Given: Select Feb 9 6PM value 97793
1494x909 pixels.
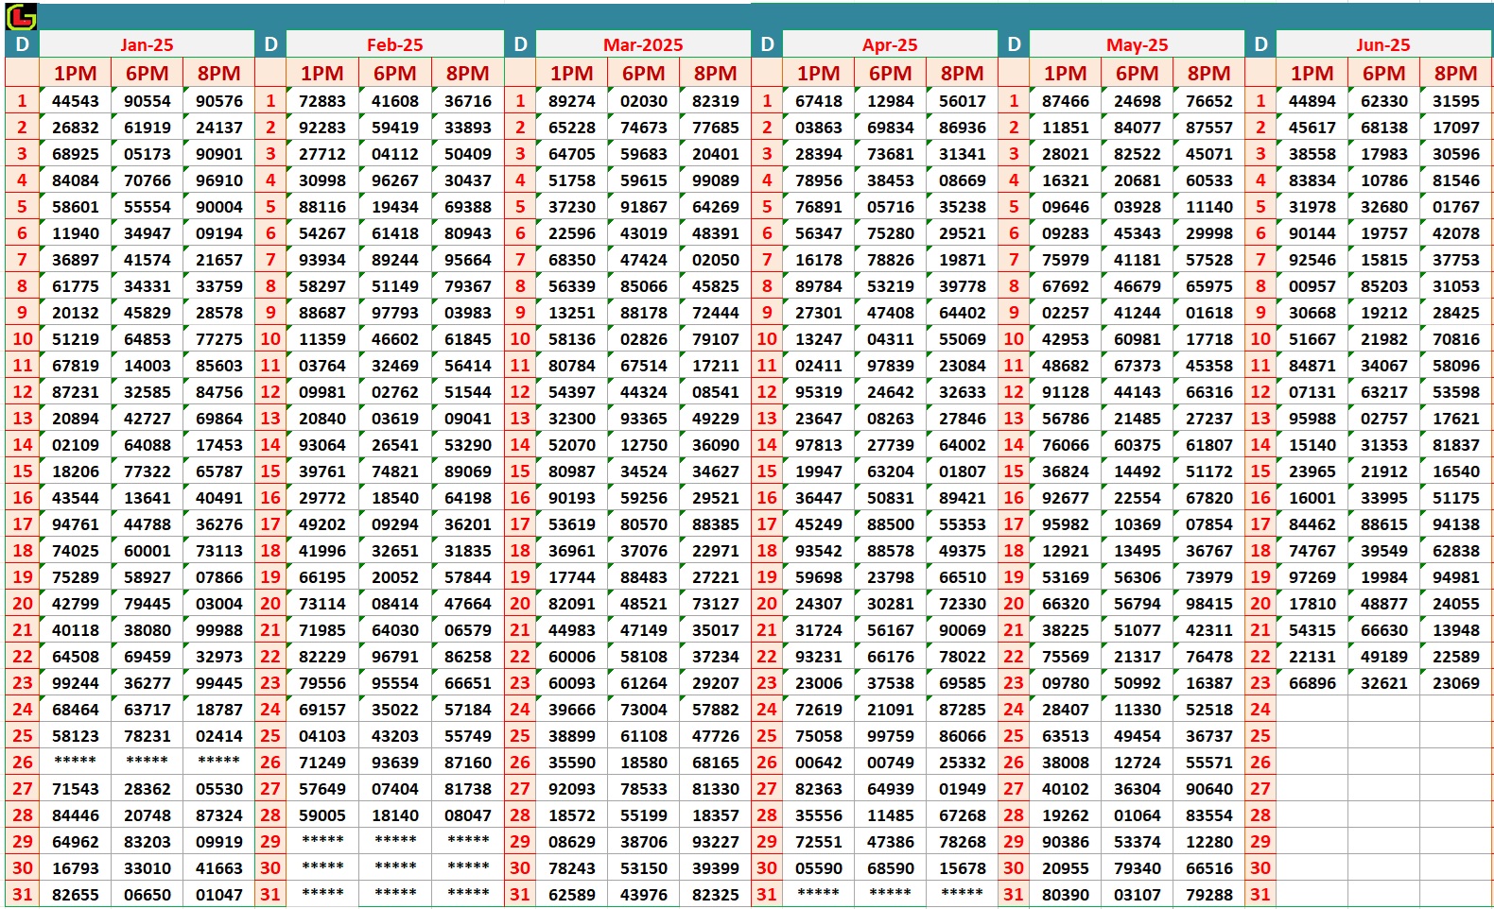Looking at the screenshot, I should tap(395, 312).
